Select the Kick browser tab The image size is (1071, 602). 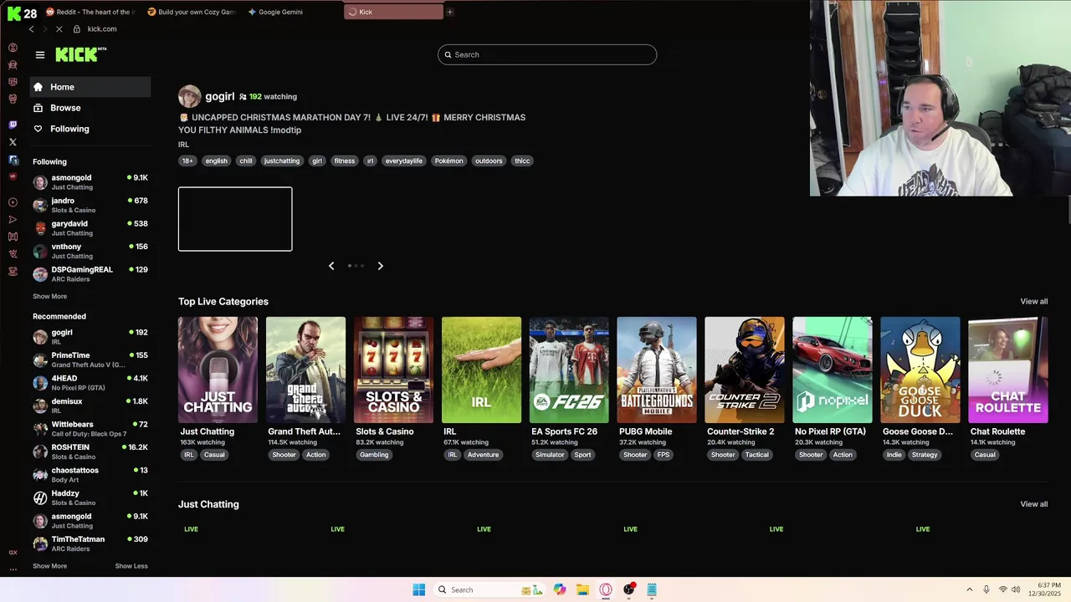[x=393, y=12]
